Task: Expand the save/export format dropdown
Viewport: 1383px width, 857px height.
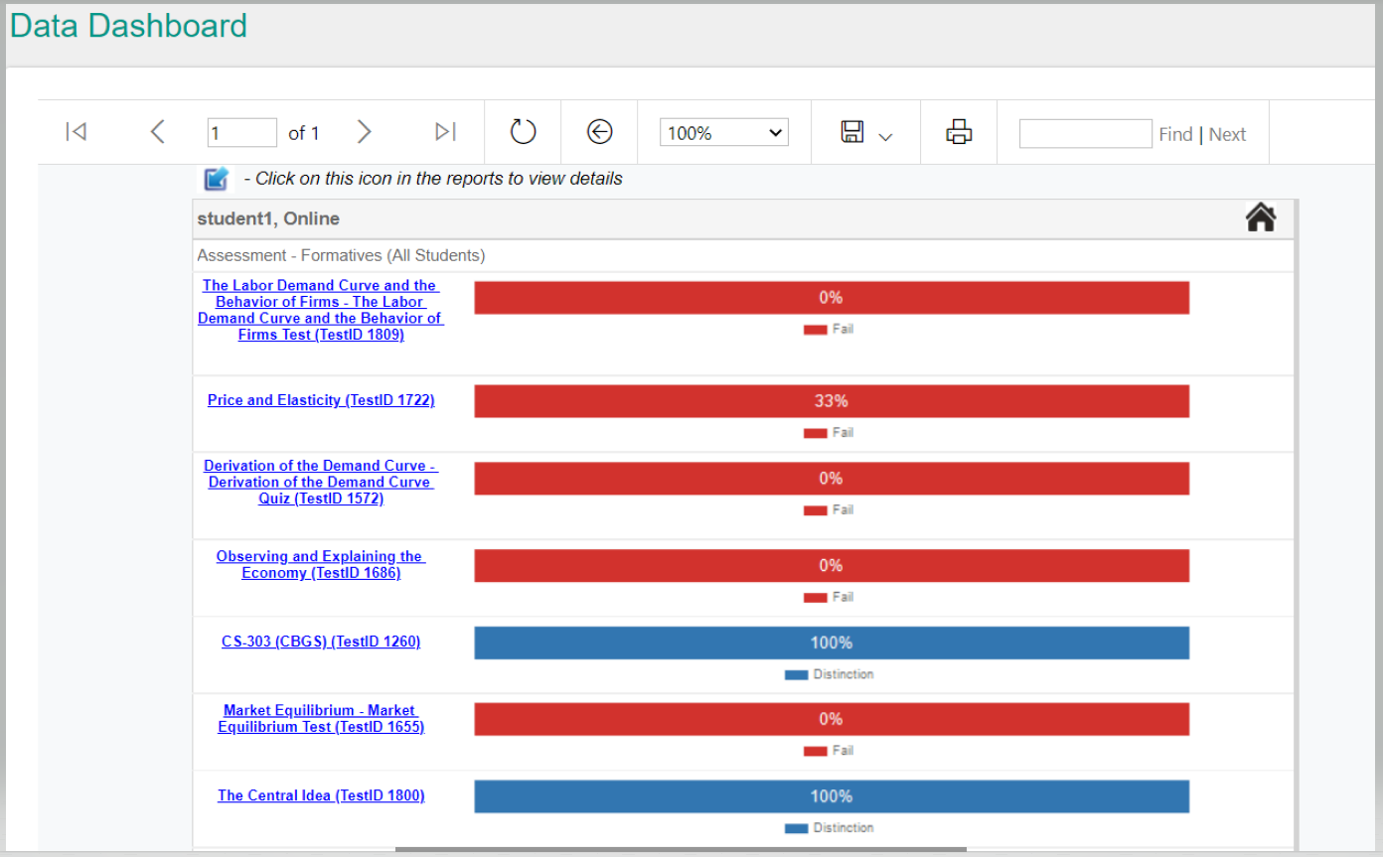Action: tap(866, 133)
